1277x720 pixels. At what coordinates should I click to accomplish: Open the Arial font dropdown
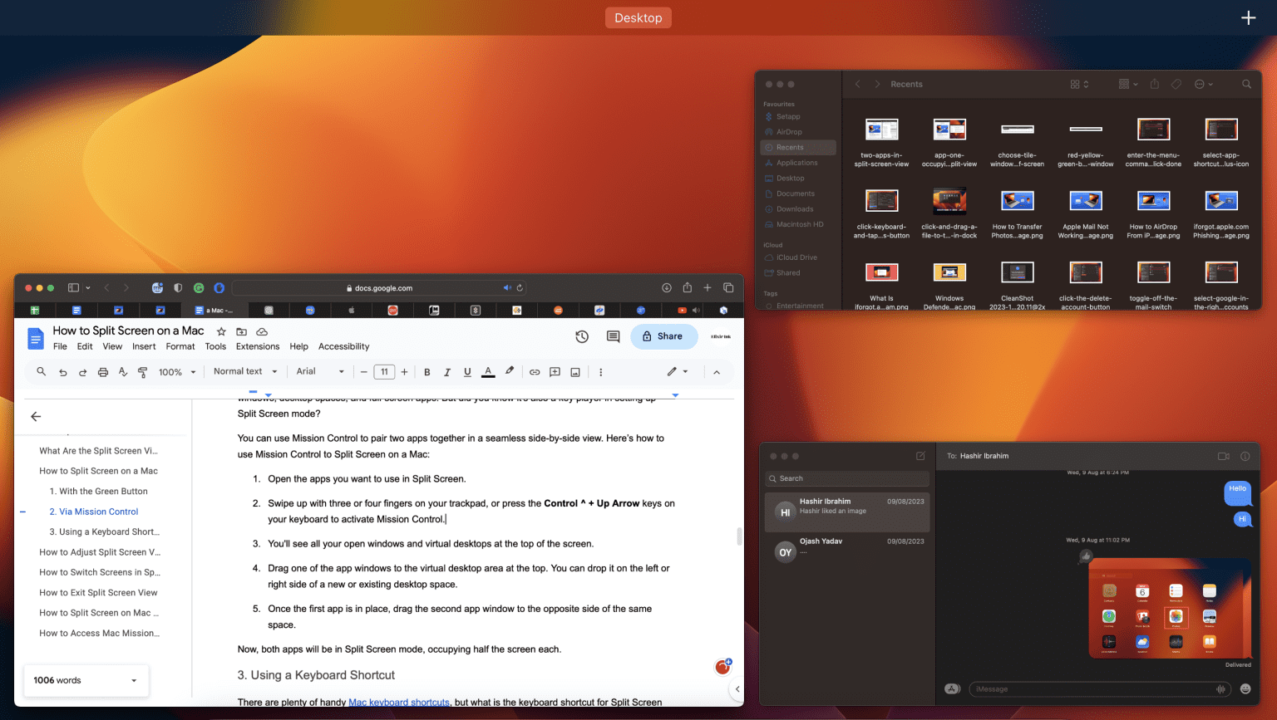coord(320,371)
